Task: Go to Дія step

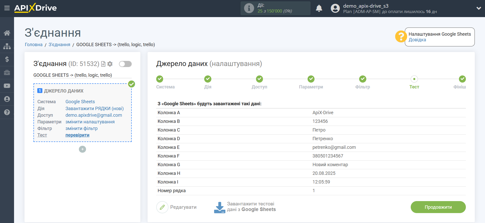Action: (x=208, y=79)
